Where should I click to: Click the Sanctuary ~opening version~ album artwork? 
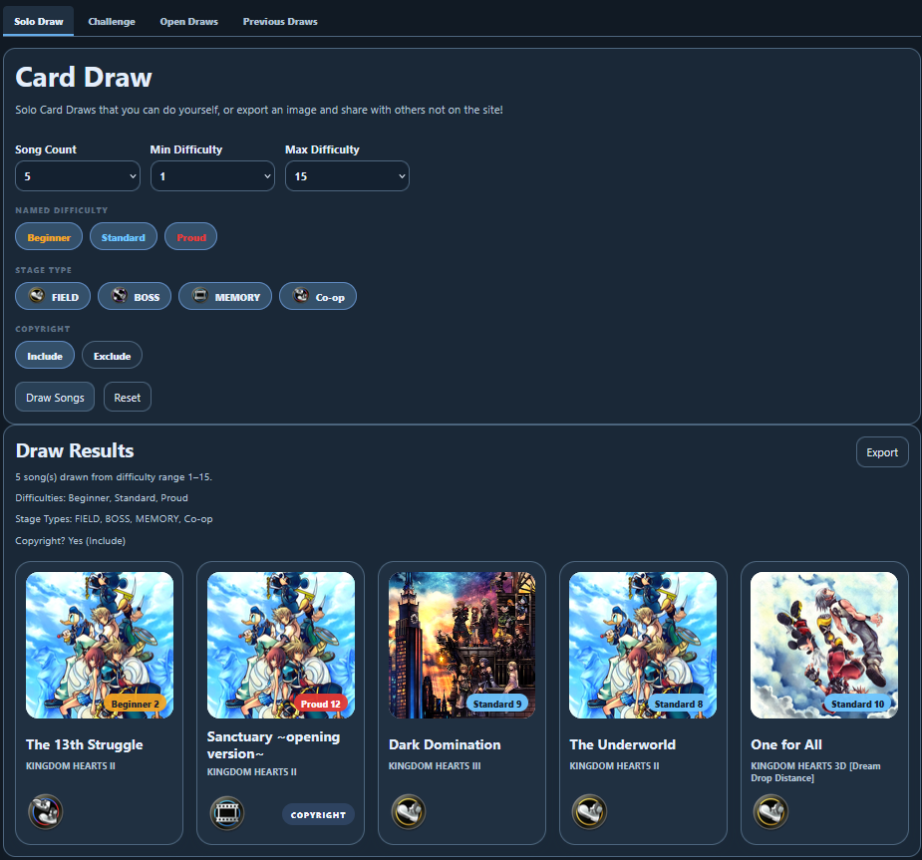tap(281, 645)
